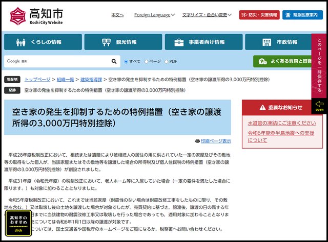328x242 pixels.
Task: Click 高知市のおすすめ click badge
Action: (x=18, y=224)
